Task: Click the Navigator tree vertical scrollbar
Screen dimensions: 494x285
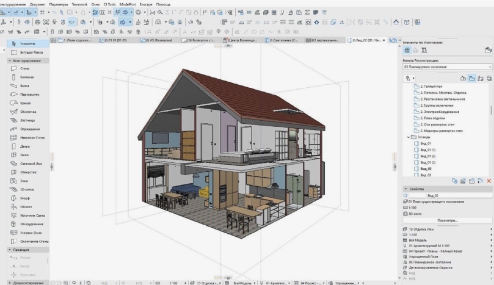Action: pos(491,110)
